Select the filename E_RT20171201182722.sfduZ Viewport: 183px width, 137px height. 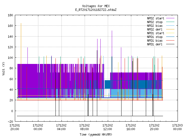point(96,10)
